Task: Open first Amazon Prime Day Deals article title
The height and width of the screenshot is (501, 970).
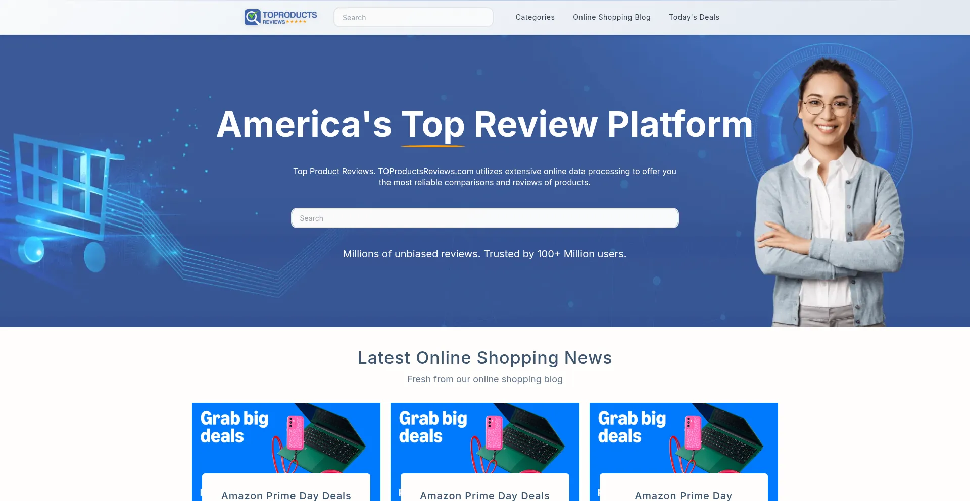Action: point(286,495)
